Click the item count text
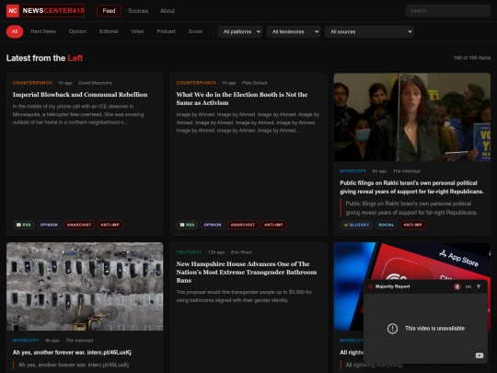 [x=472, y=58]
